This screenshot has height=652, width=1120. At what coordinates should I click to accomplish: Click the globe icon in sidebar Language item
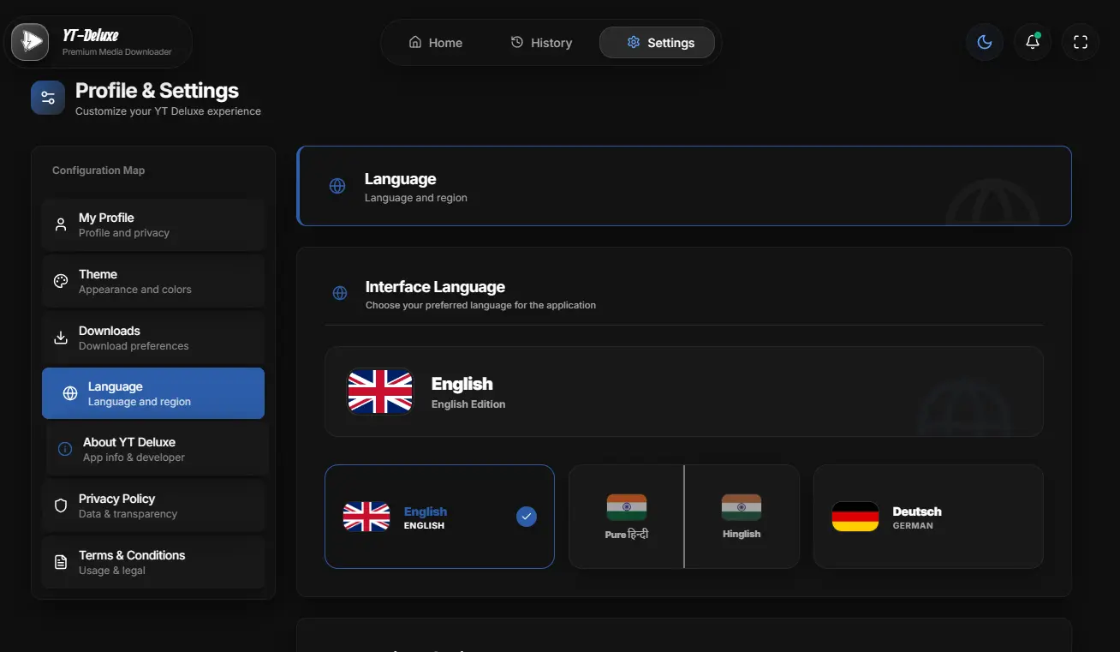point(70,393)
